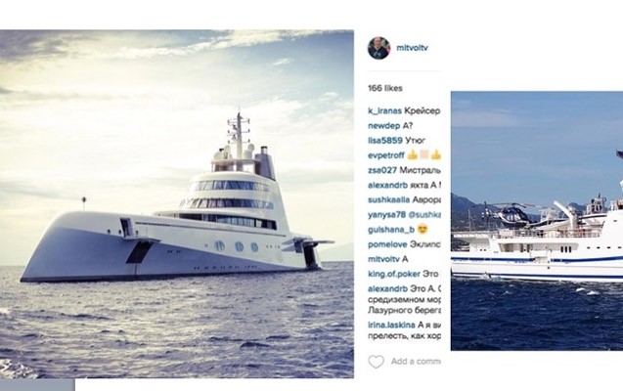Click the helicopter yacht photo
Viewport: 623px width, 391px height.
coord(536,220)
